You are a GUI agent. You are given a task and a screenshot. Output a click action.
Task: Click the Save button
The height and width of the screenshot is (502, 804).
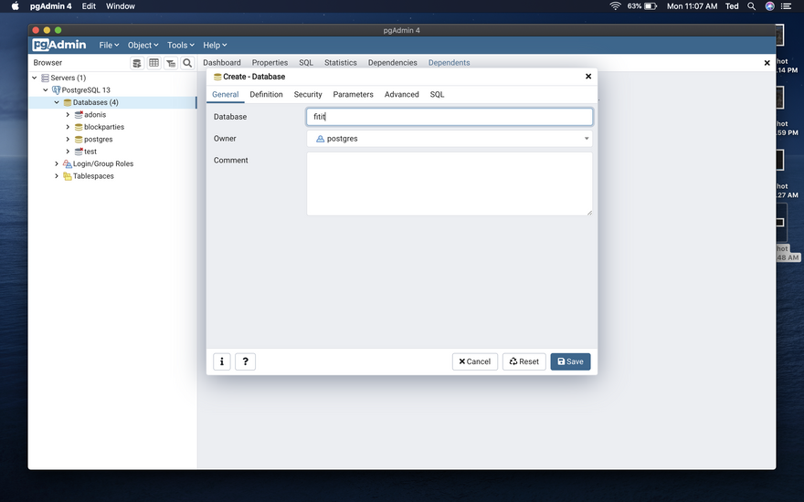point(570,361)
